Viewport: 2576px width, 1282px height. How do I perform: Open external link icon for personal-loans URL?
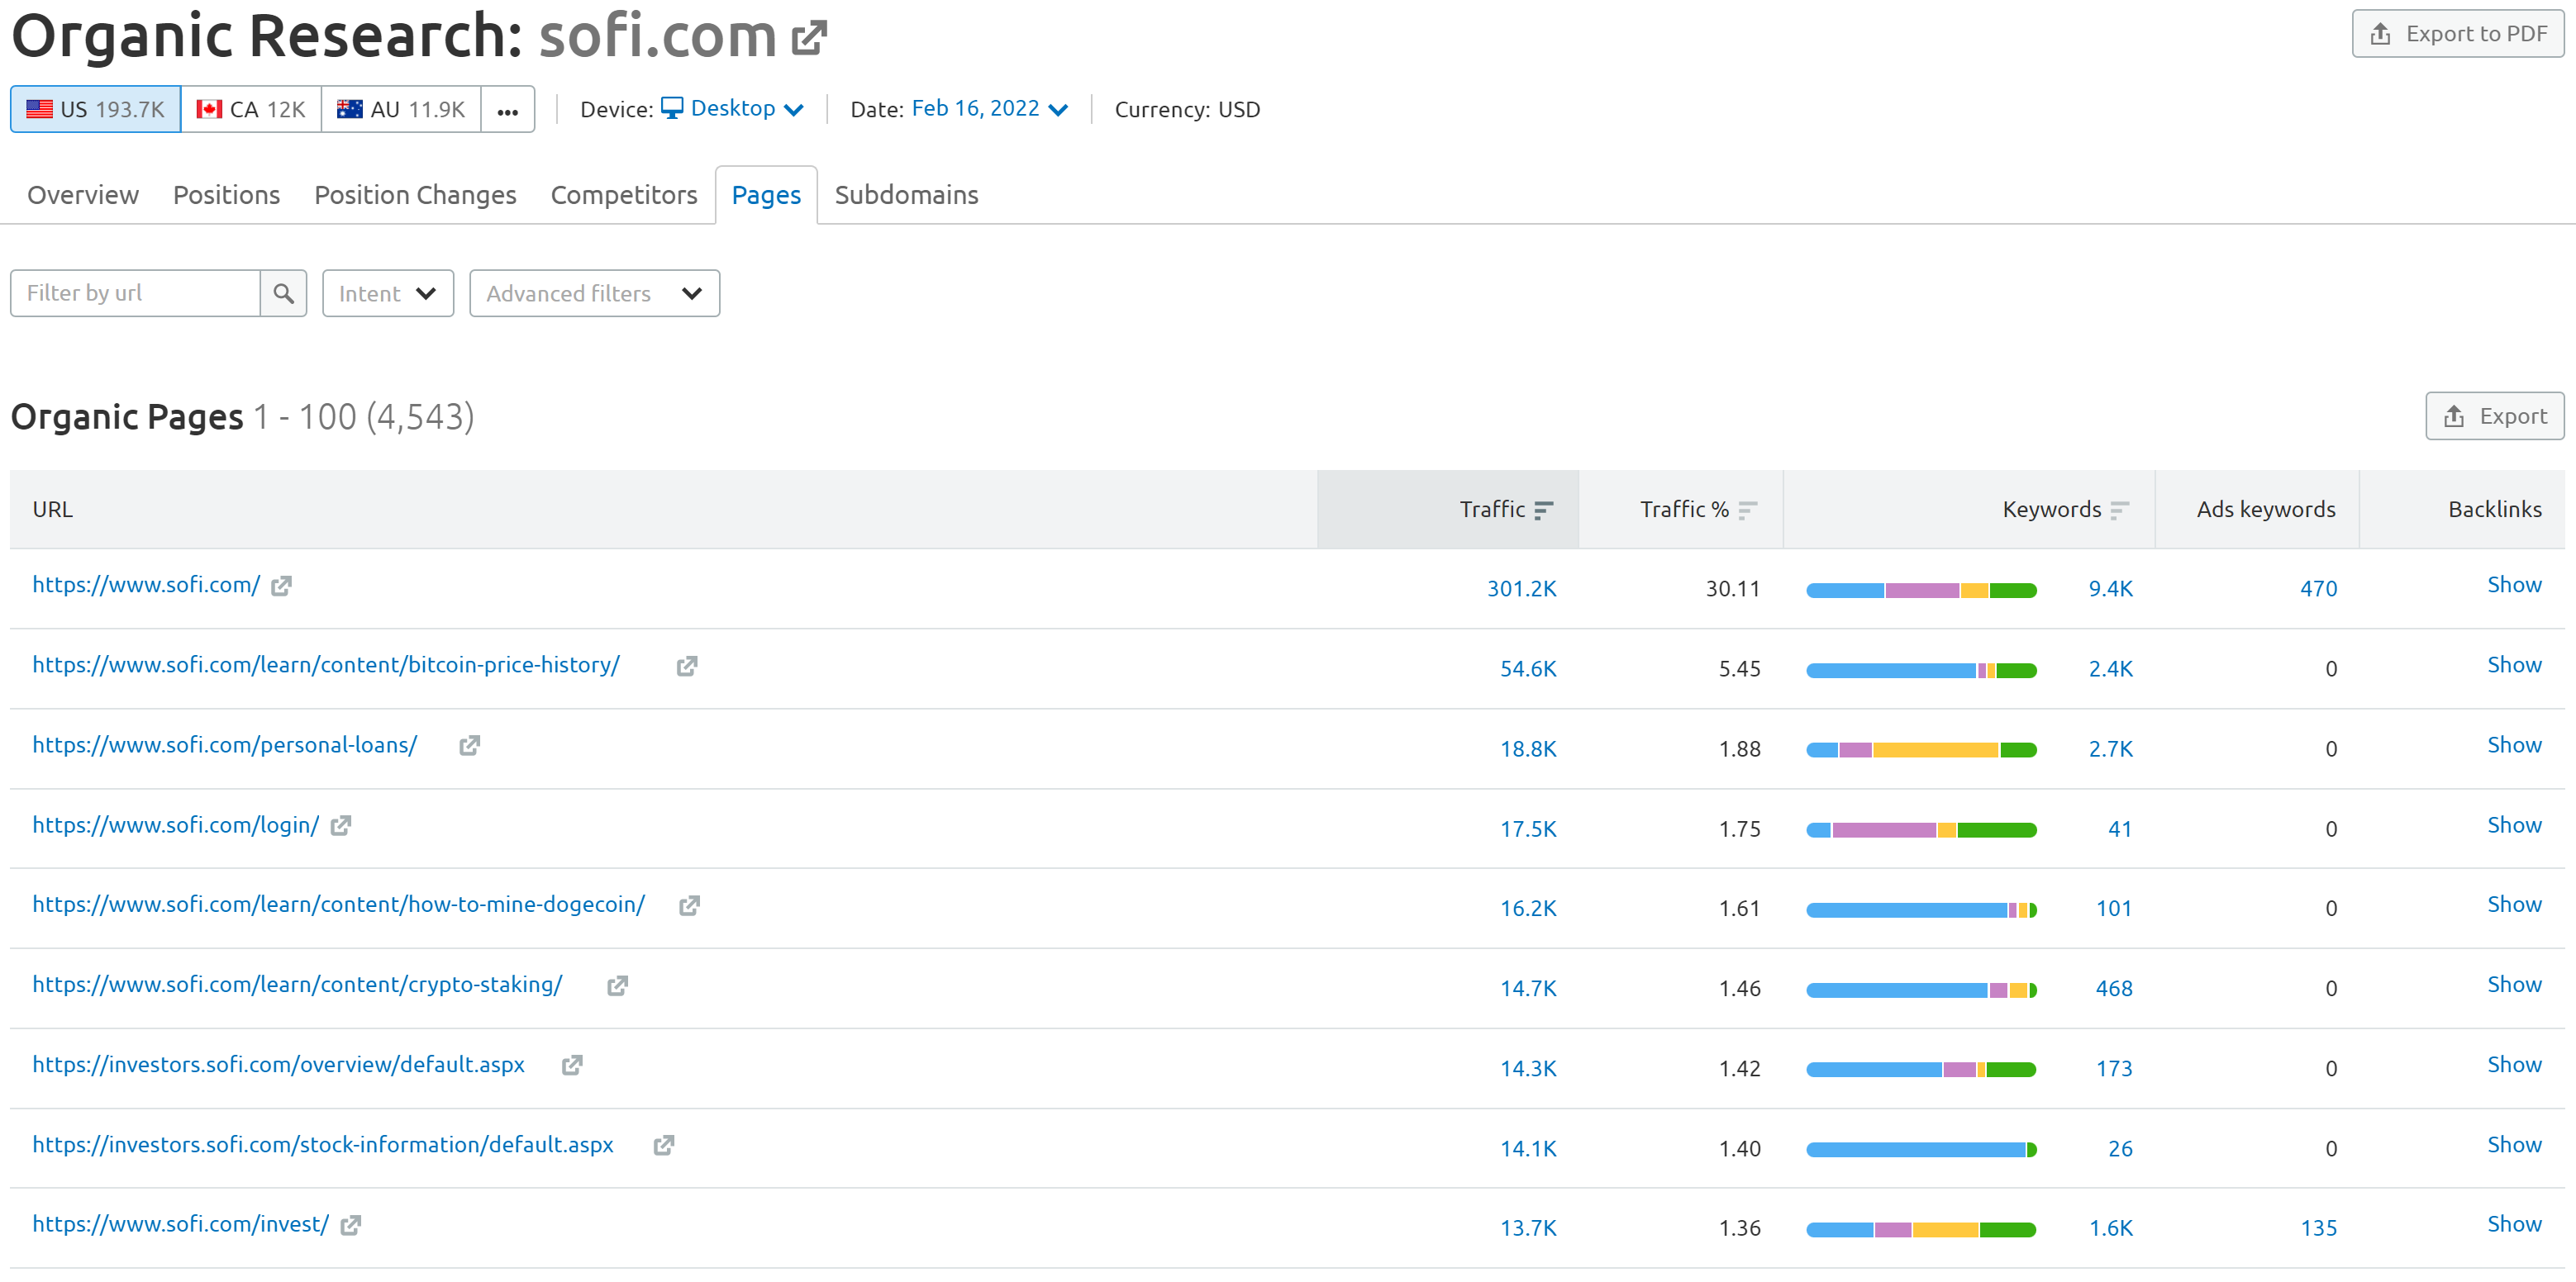470,745
